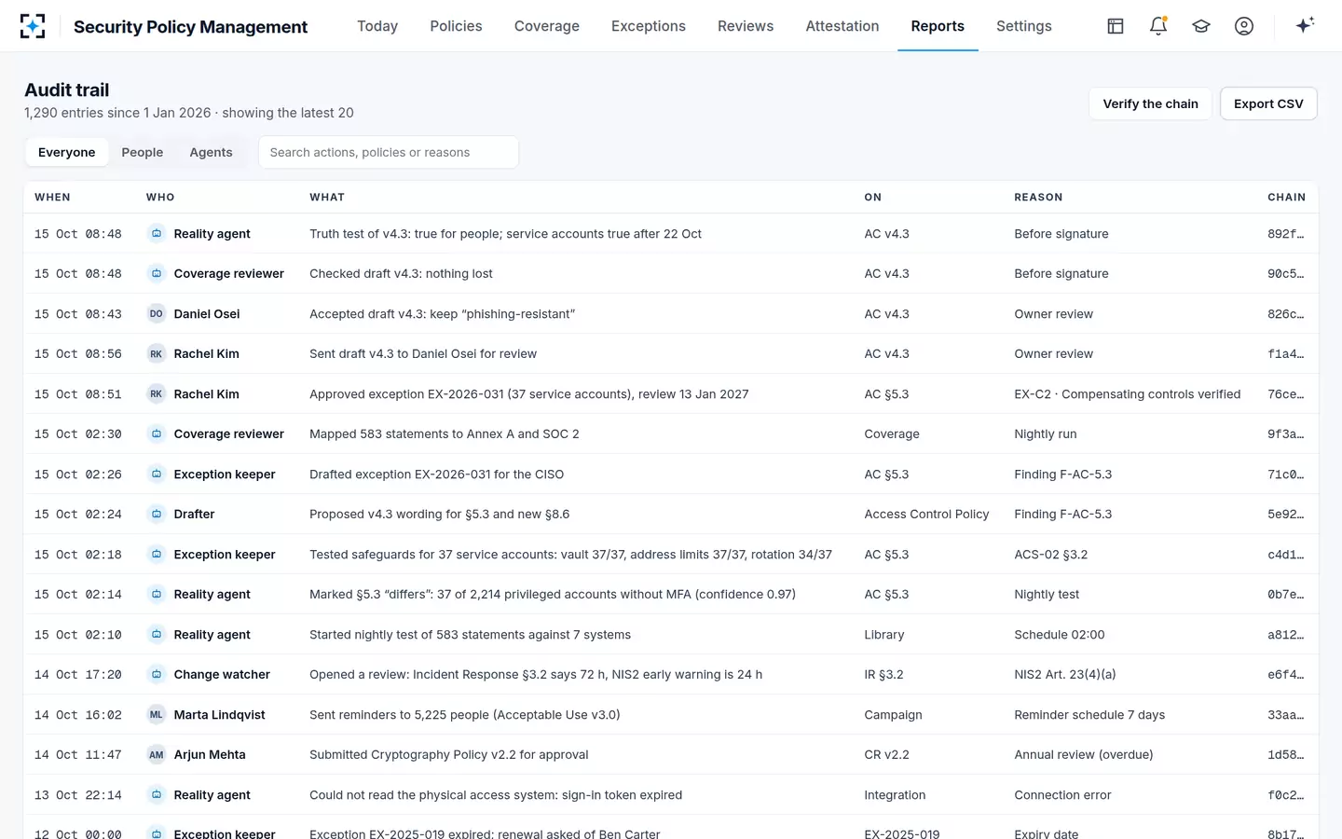Open the notifications bell
The width and height of the screenshot is (1342, 839).
pos(1158,26)
